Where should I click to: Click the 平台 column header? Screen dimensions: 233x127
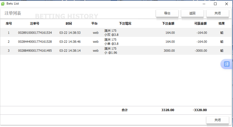click(x=94, y=23)
